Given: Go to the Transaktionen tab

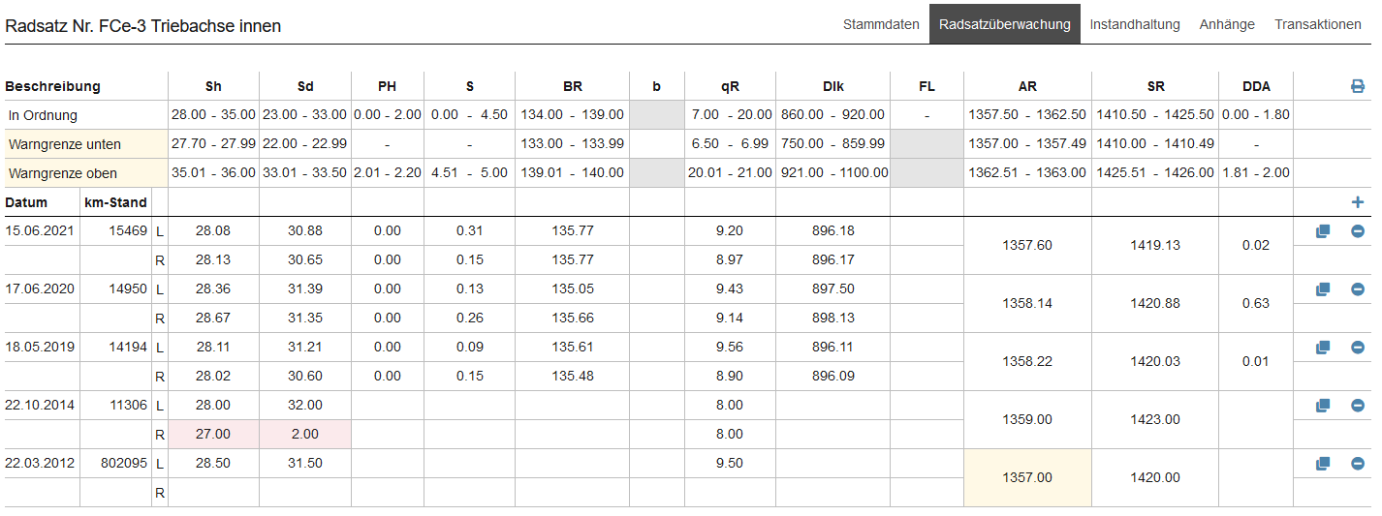Looking at the screenshot, I should click(x=1318, y=24).
